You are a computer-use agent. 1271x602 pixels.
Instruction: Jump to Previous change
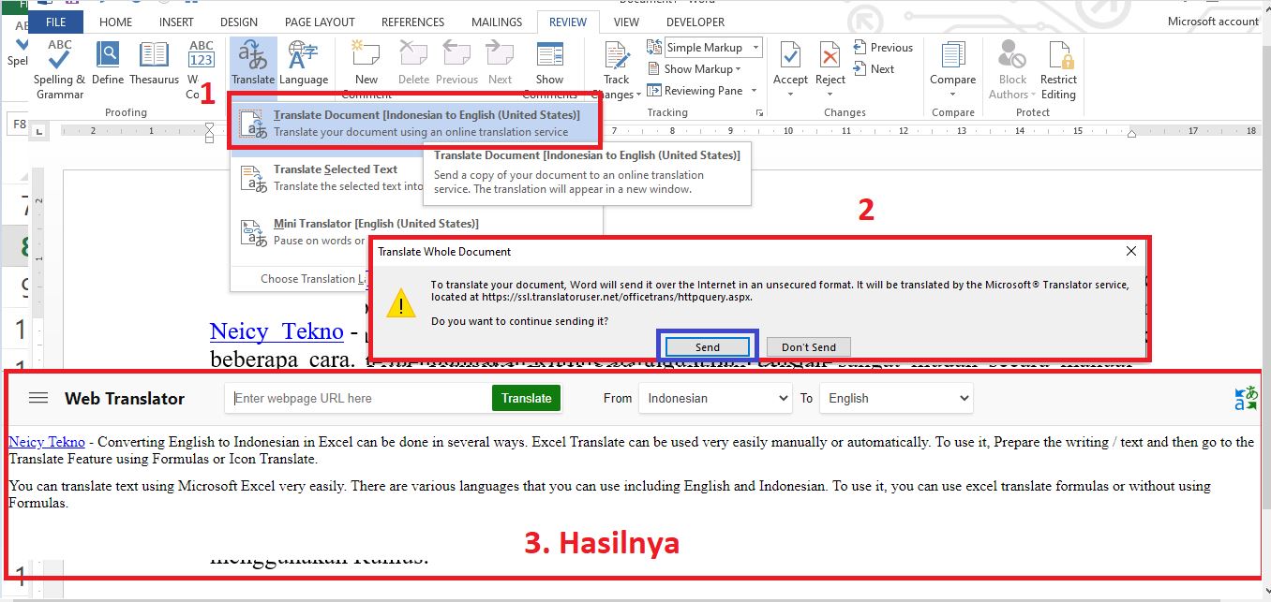tap(882, 48)
